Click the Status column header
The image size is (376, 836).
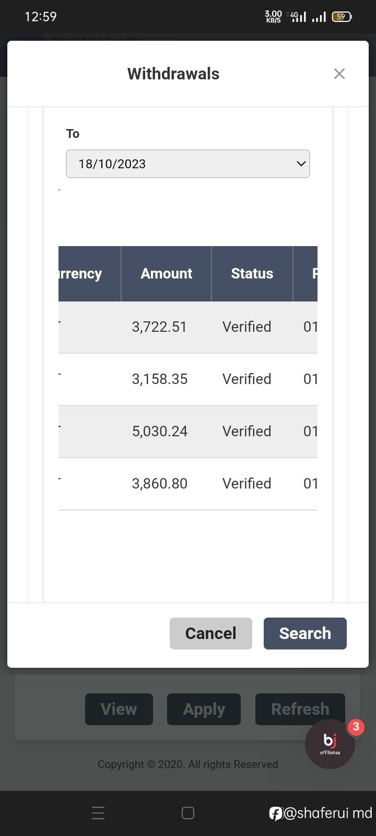[x=252, y=274]
